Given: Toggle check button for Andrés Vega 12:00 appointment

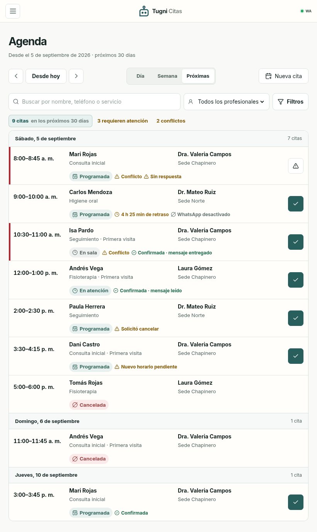Looking at the screenshot, I should [296, 280].
